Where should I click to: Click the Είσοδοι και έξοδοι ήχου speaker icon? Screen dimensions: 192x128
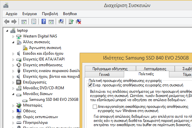point(19,53)
